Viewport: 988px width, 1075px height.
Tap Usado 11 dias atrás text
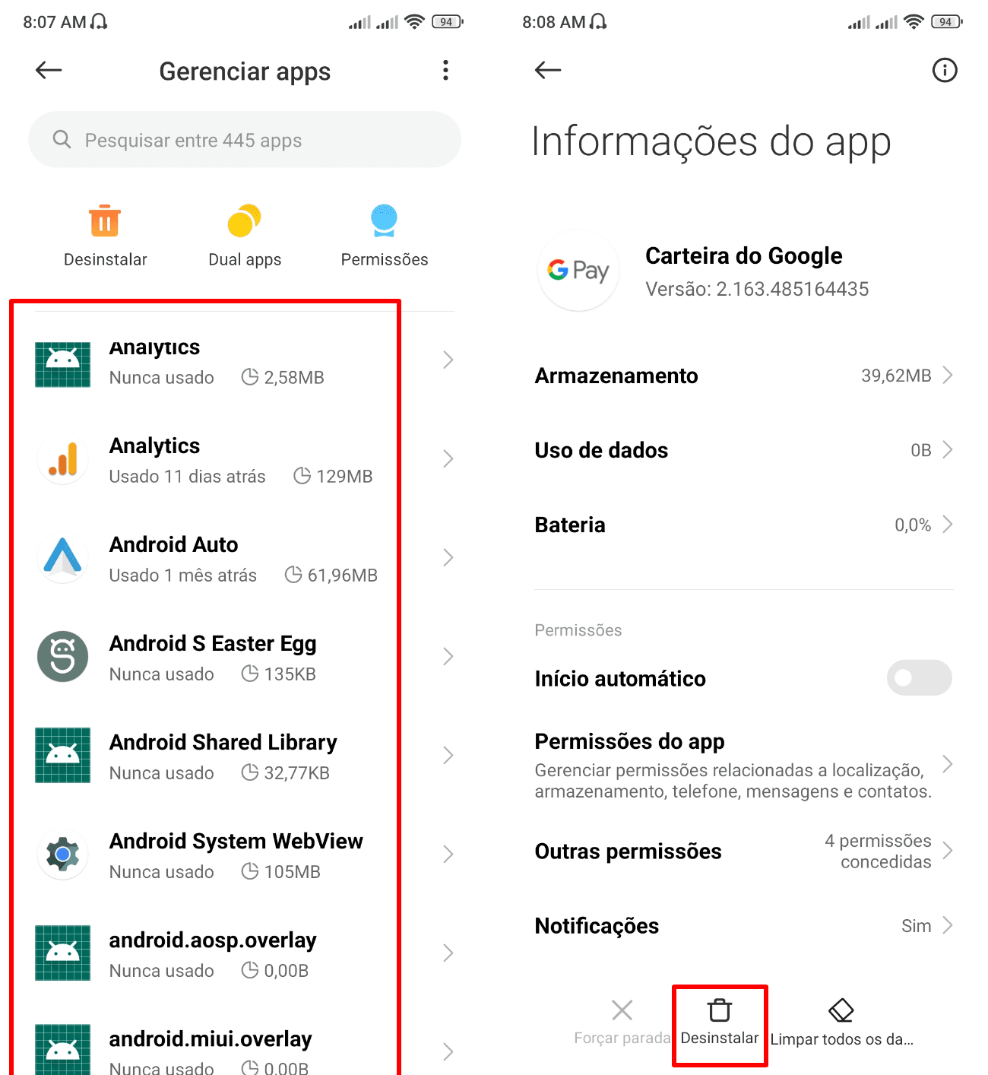pos(188,477)
